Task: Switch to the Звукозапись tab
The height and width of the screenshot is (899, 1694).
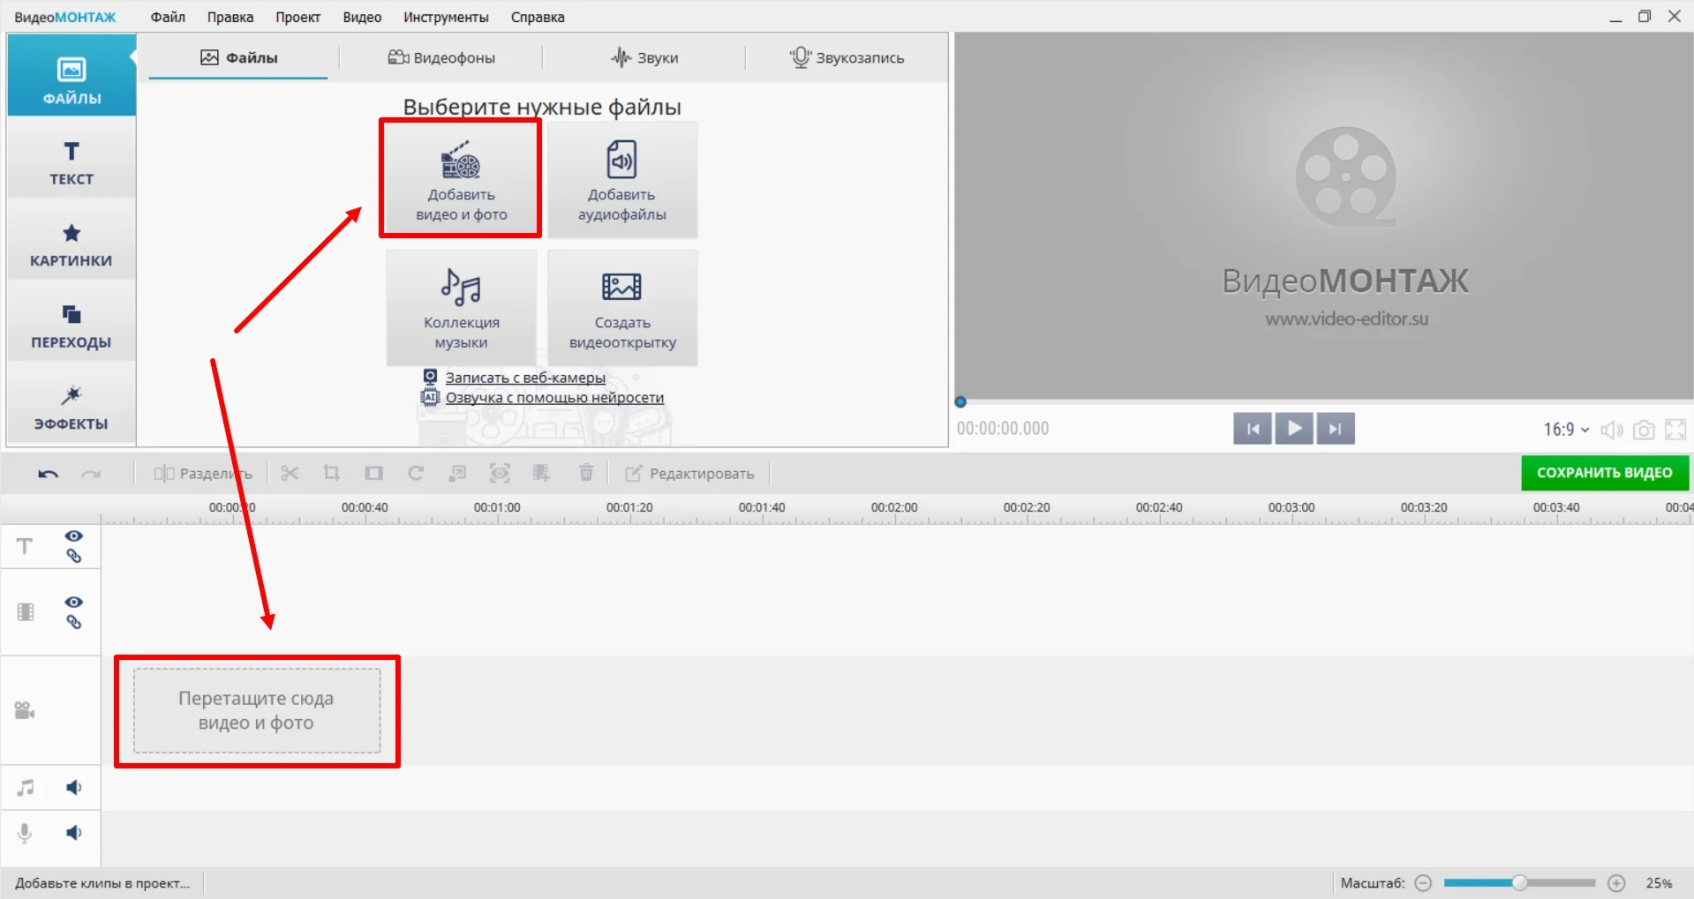Action: click(x=847, y=57)
